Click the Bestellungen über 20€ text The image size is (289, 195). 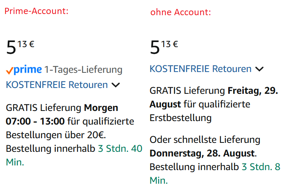pyautogui.click(x=56, y=135)
